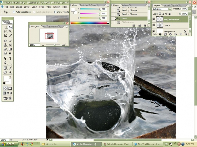Open status bar document info arrow
This screenshot has width=197, height=147.
pyautogui.click(x=48, y=140)
